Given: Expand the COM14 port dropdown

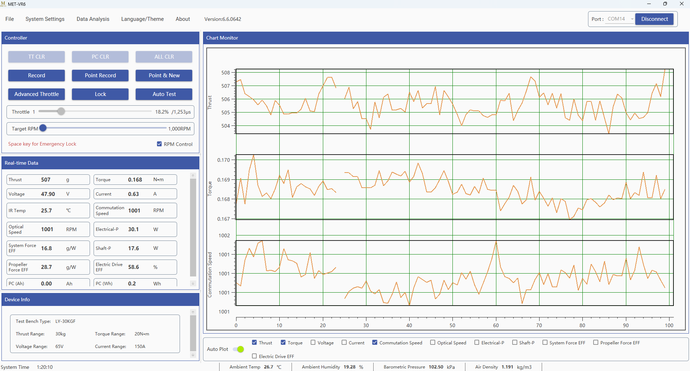Looking at the screenshot, I should pyautogui.click(x=621, y=19).
